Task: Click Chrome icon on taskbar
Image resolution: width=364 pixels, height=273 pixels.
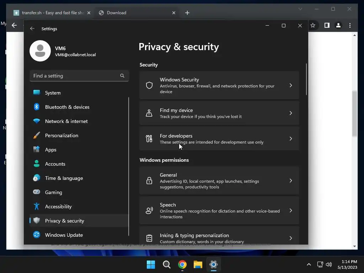Action: click(x=182, y=264)
